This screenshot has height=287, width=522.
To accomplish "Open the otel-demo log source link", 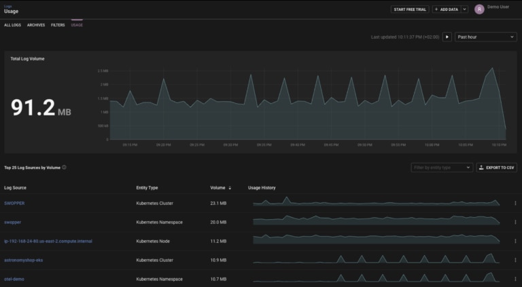I will (x=14, y=279).
